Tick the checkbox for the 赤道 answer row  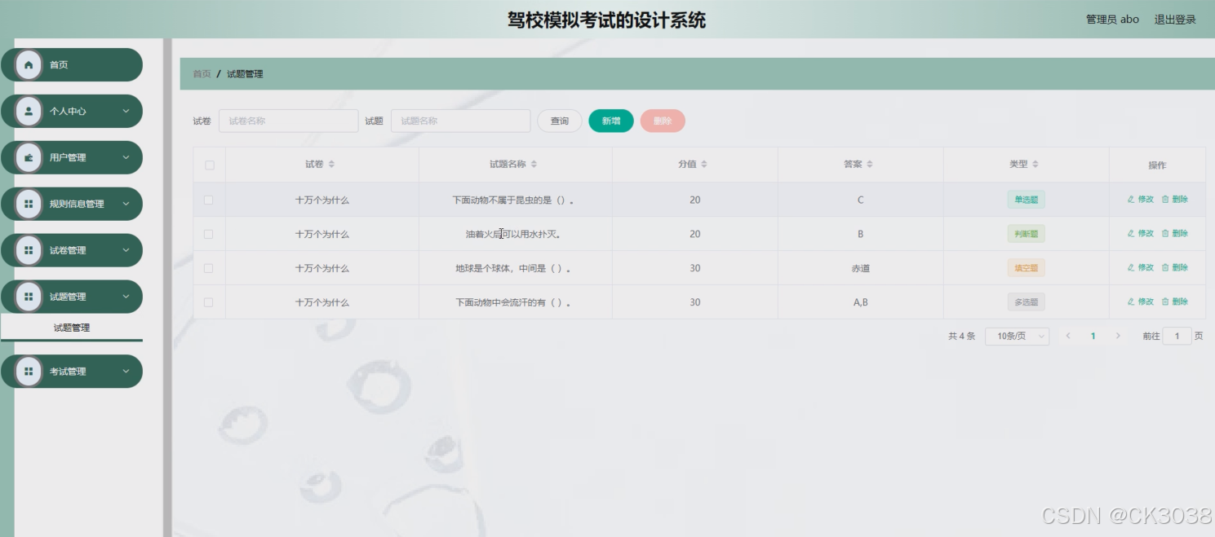click(x=209, y=267)
